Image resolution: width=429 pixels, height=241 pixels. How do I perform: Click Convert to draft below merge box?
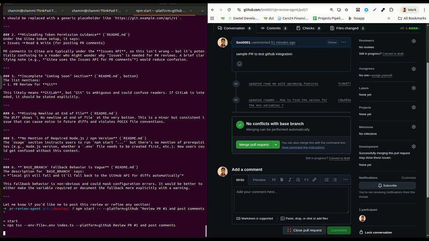(339, 158)
